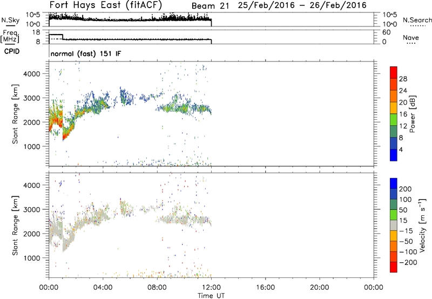This screenshot has width=432, height=299.
Task: Click the 'N.Search' legend label
Action: 417,20
